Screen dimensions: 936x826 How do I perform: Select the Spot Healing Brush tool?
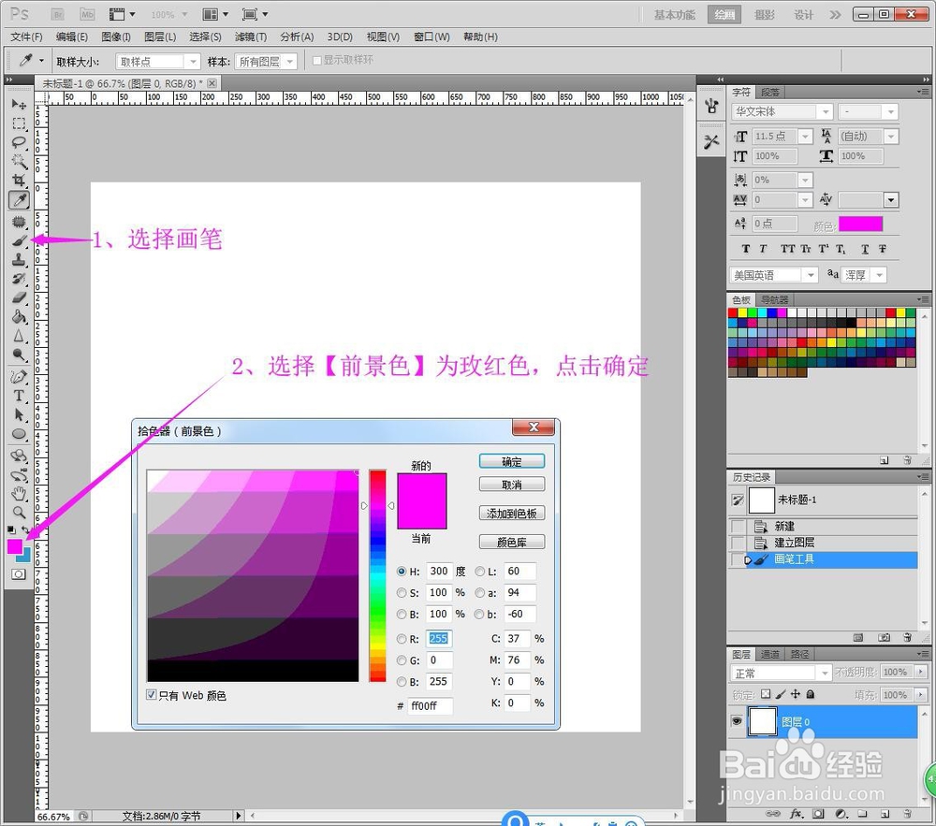pyautogui.click(x=19, y=222)
